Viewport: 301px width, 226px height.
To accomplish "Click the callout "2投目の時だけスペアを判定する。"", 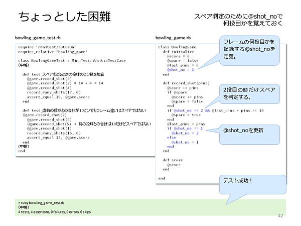I will point(249,93).
